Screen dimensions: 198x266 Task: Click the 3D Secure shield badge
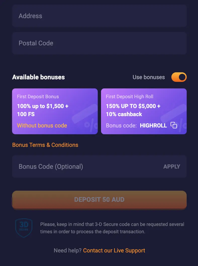click(23, 227)
